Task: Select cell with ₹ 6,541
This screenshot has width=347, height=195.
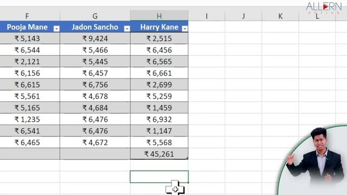Action: coord(30,131)
